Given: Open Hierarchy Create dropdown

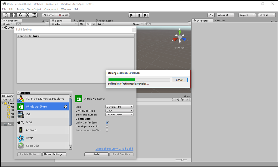Looking at the screenshot, I should pos(8,24).
